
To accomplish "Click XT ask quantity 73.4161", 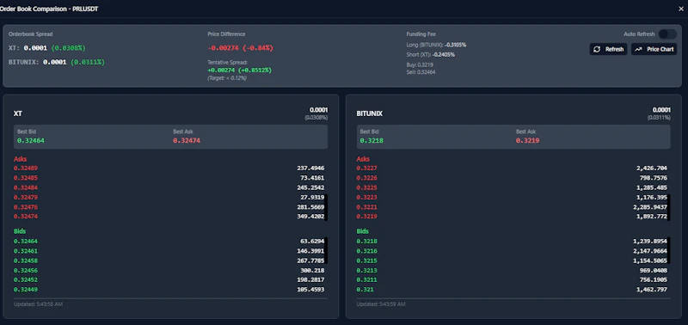I will [312, 178].
